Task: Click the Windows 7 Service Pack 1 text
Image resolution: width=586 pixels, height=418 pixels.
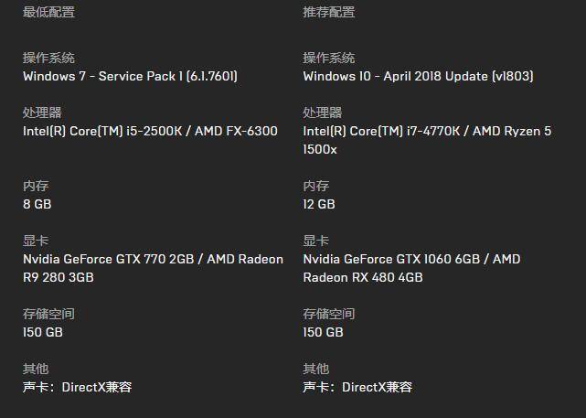Action: (130, 77)
